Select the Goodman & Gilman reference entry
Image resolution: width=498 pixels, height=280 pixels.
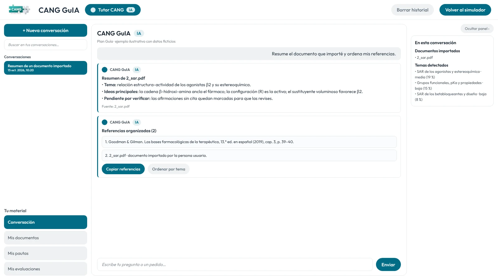point(249,142)
